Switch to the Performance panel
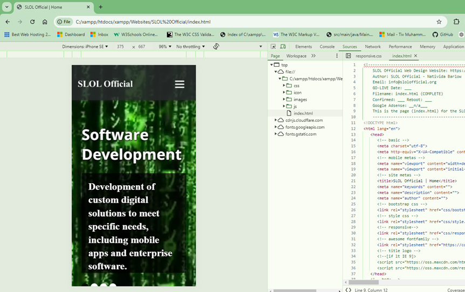 (x=400, y=46)
